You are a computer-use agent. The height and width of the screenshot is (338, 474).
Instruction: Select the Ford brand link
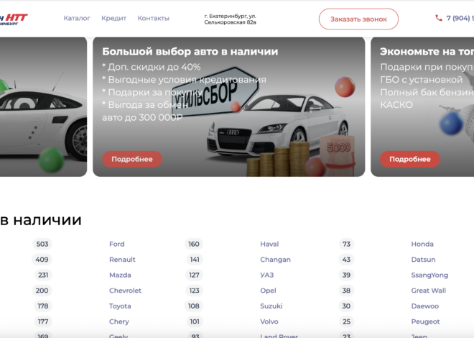tap(116, 244)
